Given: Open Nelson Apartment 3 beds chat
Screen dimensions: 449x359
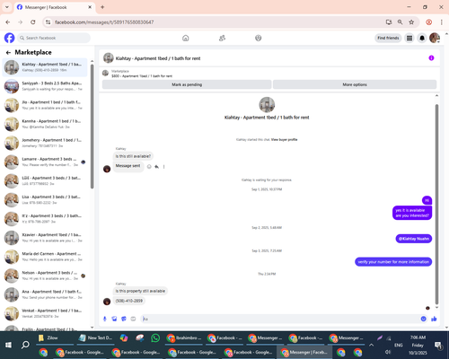Looking at the screenshot, I should pos(45,276).
